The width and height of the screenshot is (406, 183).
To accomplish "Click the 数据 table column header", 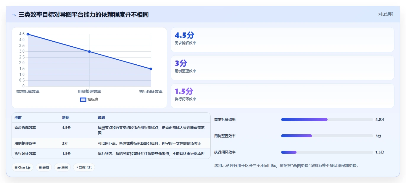I will (66, 118).
